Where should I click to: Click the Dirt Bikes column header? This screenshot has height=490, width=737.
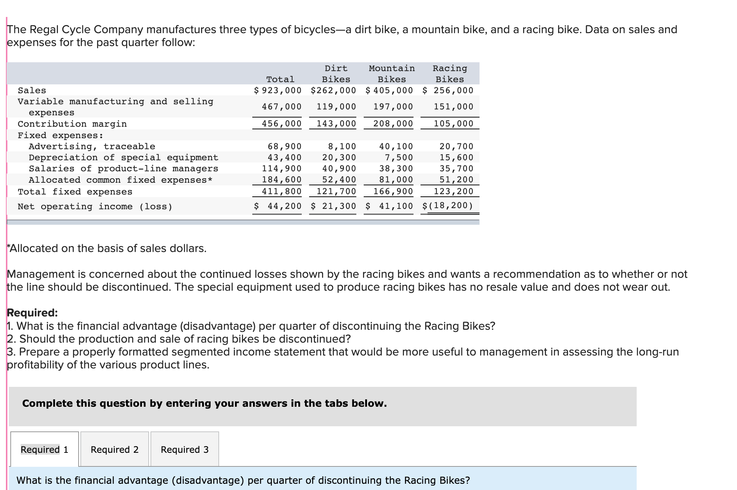(336, 74)
